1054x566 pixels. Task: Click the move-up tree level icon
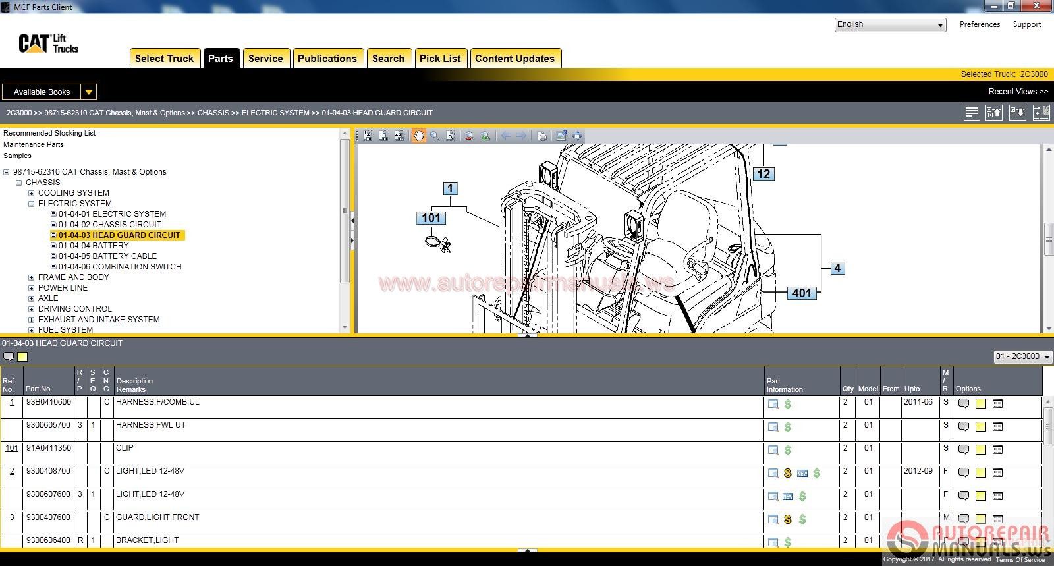tap(993, 113)
